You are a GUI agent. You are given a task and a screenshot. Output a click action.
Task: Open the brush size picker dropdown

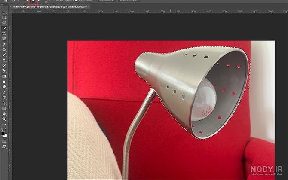point(50,1)
